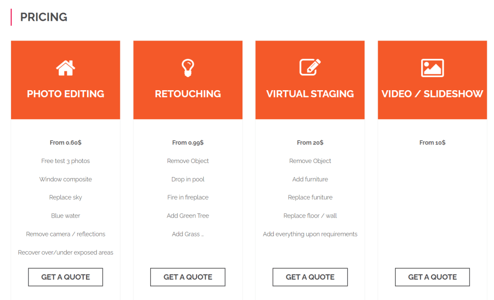Click the 'From 10$' price label
This screenshot has height=300, width=494.
[432, 143]
